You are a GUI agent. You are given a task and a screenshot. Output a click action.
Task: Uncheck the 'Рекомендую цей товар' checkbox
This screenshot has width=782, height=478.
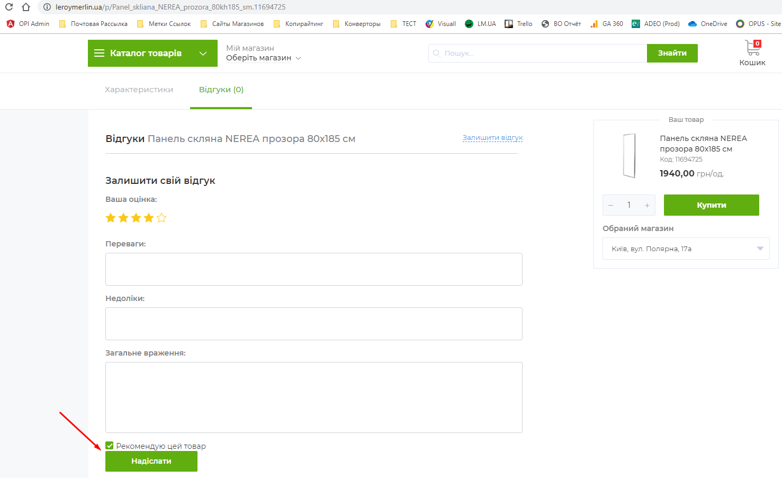tap(110, 446)
